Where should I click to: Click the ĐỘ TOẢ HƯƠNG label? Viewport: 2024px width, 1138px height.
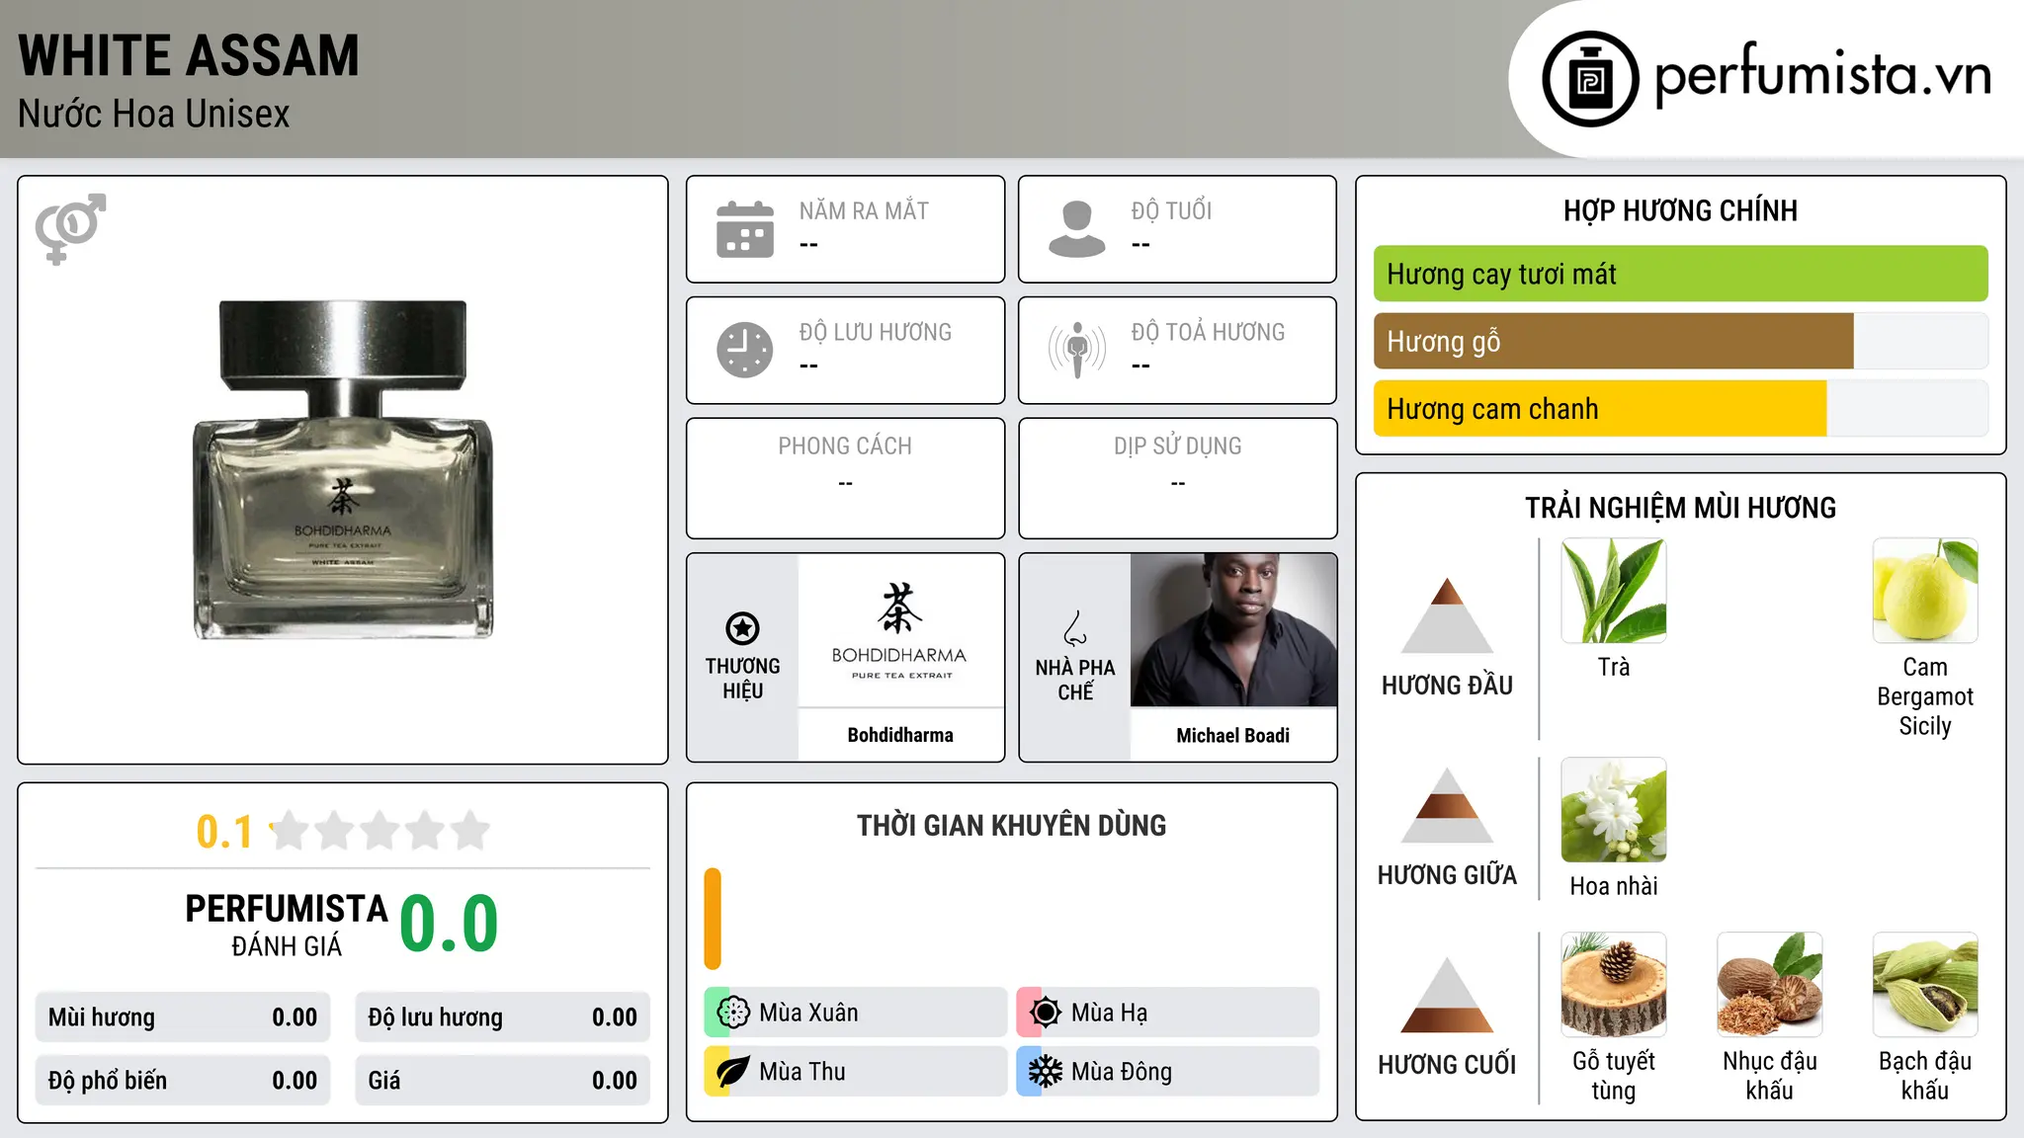(1208, 332)
